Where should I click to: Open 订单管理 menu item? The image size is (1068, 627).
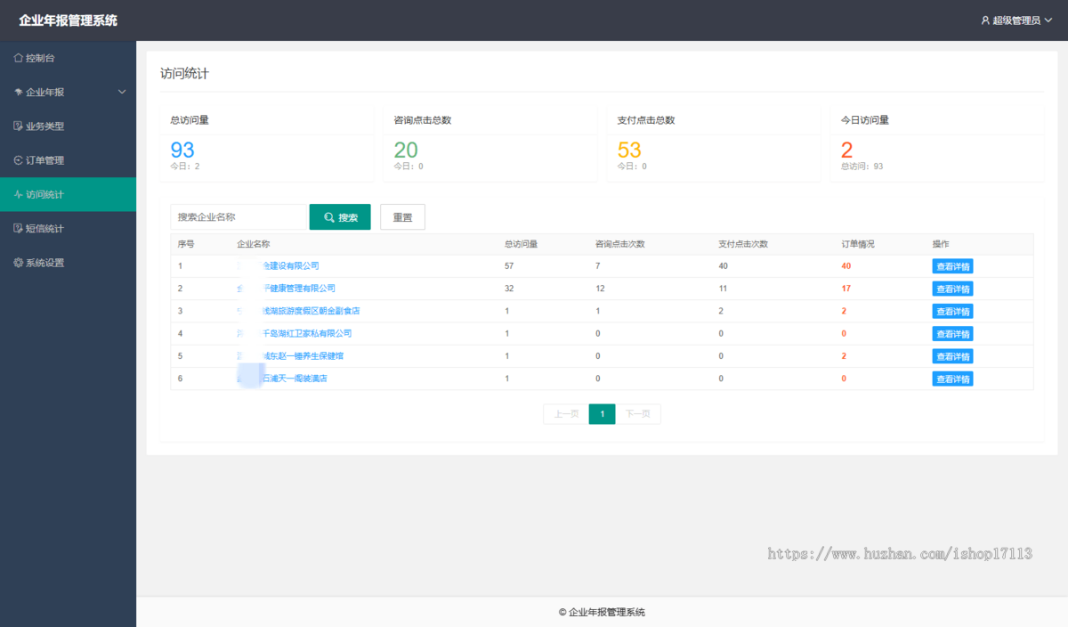[x=68, y=160]
